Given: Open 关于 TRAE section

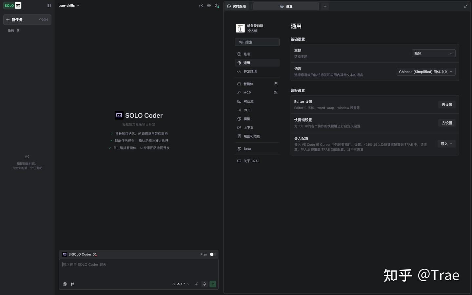Looking at the screenshot, I should coord(257,161).
